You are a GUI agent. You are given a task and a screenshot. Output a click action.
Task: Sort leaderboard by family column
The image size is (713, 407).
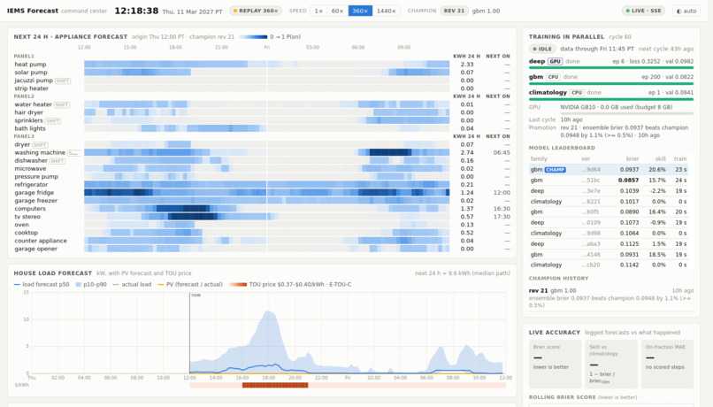point(539,158)
